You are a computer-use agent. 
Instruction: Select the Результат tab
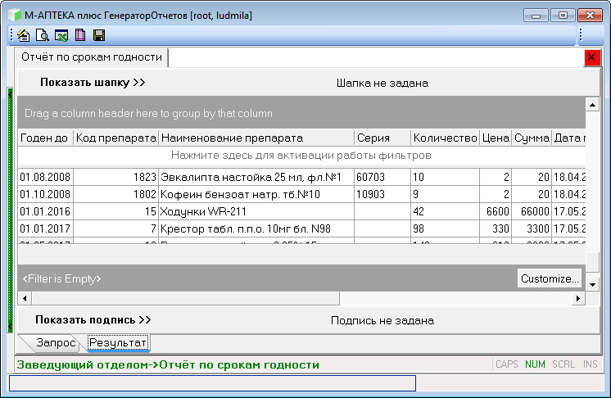118,342
